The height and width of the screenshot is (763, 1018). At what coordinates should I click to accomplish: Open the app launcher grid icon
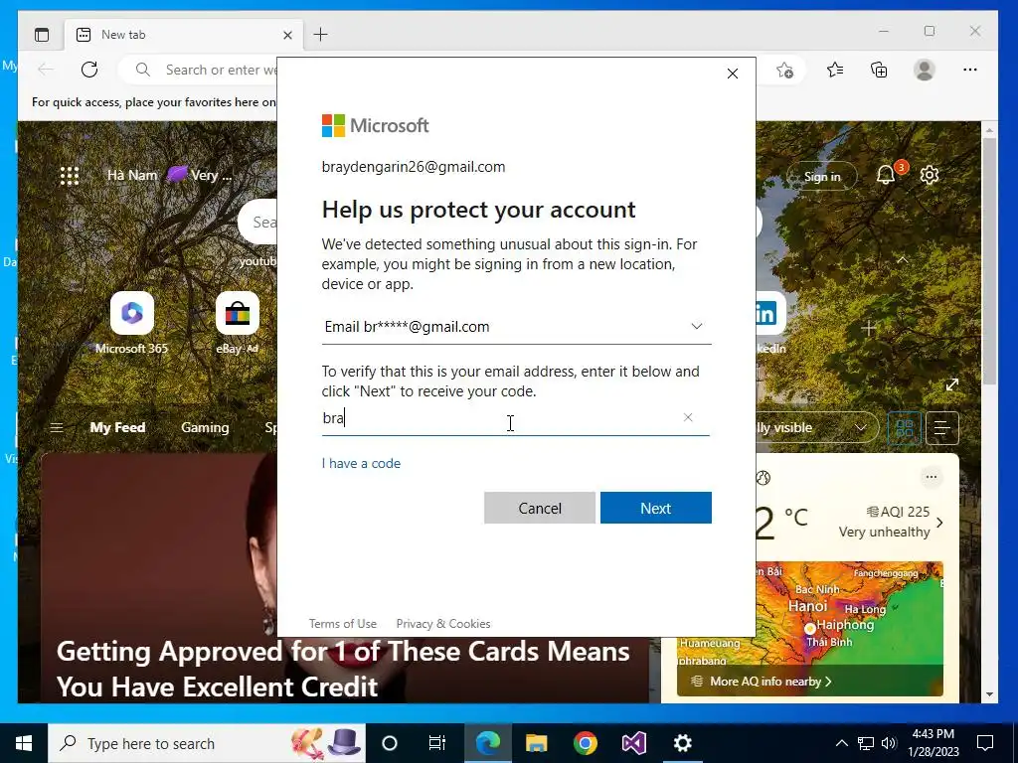[70, 176]
